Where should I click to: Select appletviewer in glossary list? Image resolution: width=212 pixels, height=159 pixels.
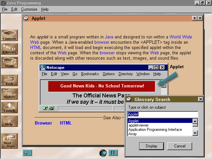160,125
